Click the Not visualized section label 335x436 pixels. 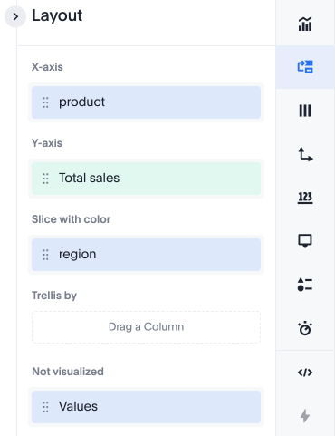pos(68,372)
